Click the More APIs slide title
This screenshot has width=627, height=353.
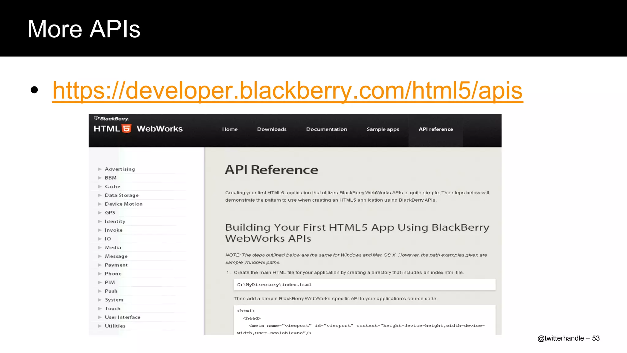click(84, 29)
